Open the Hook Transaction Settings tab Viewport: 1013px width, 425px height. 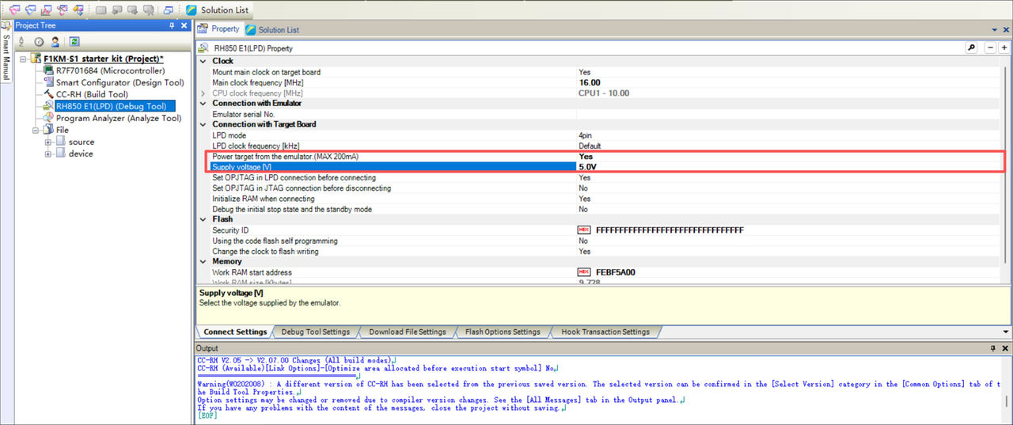(x=605, y=332)
